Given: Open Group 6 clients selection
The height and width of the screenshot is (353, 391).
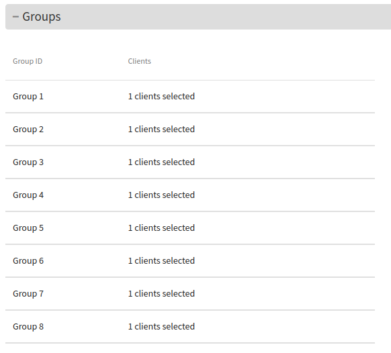Looking at the screenshot, I should [x=161, y=261].
